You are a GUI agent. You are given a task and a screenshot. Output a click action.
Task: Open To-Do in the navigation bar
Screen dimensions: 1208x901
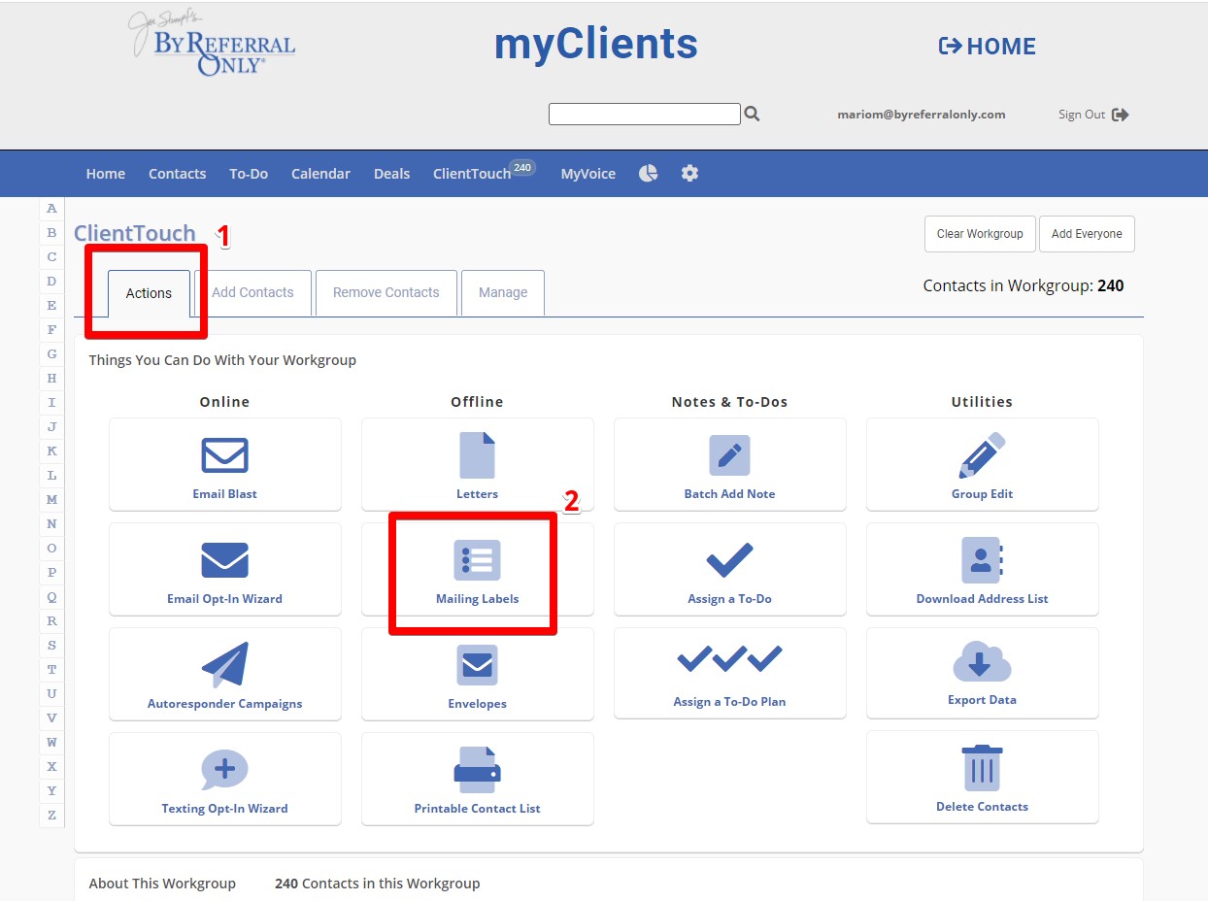tap(249, 174)
